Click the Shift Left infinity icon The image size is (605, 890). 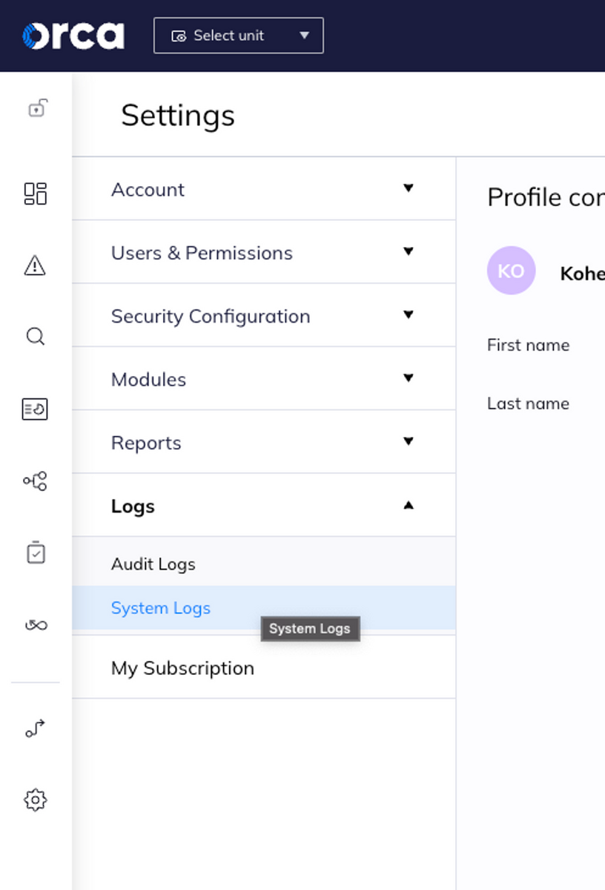tap(35, 625)
